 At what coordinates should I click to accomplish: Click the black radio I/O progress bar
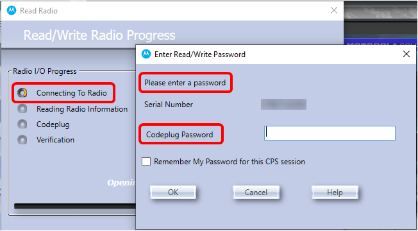click(75, 206)
